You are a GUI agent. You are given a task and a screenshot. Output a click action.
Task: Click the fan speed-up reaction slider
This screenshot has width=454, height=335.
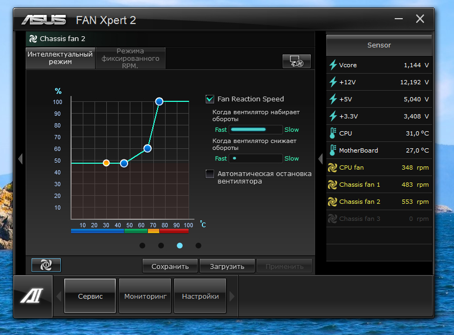(256, 130)
